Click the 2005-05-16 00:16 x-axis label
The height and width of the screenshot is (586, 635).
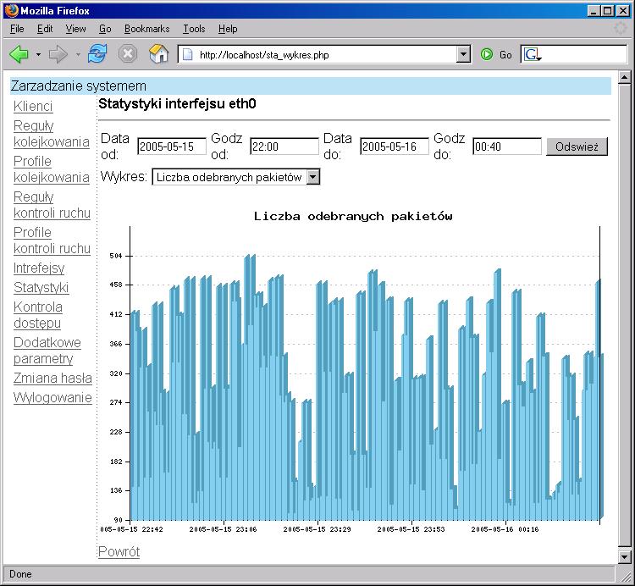[505, 529]
